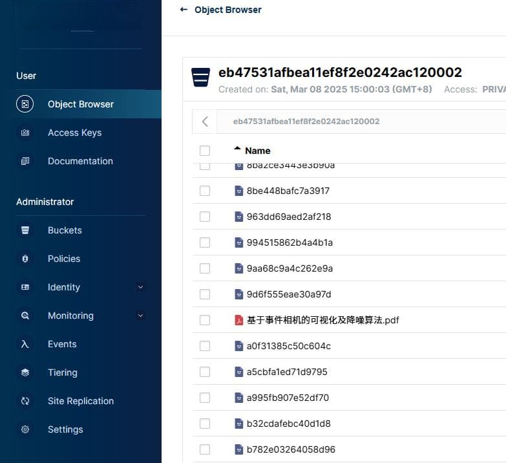Viewport: 506px width, 463px height.
Task: Toggle the select-all checkbox in Name header
Action: click(205, 151)
